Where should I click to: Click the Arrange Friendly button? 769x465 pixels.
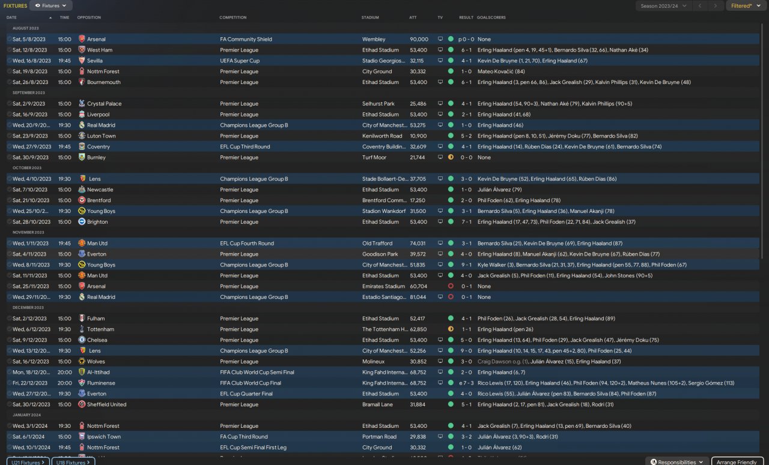tap(737, 462)
